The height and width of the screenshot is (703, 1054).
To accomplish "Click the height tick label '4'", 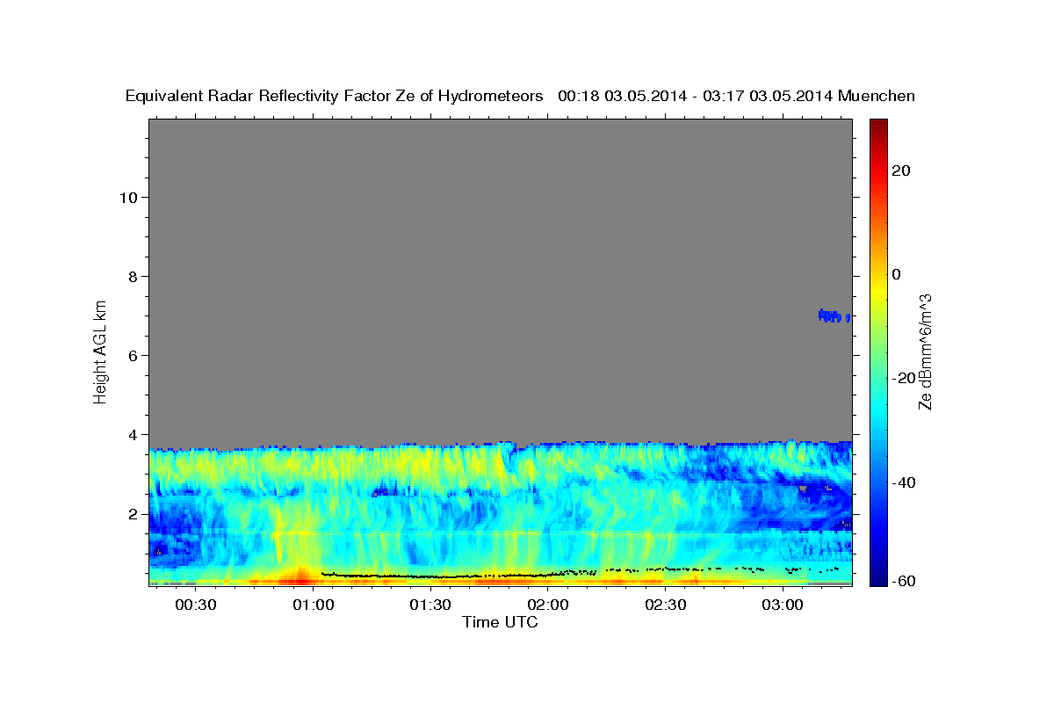I will 134,434.
